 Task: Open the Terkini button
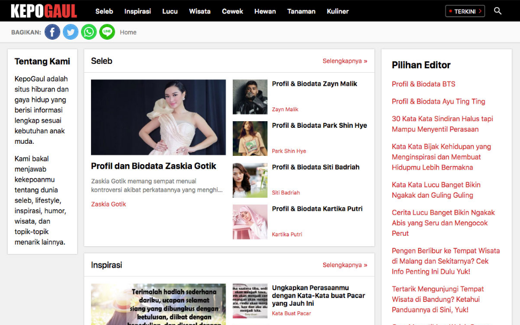click(465, 11)
